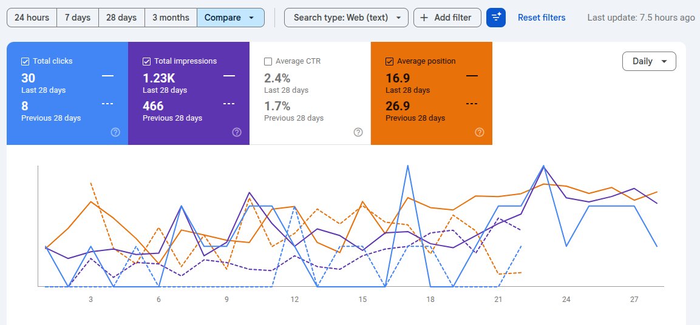Image resolution: width=700 pixels, height=325 pixels.
Task: Click the blue filter sparkle icon button
Action: tap(496, 18)
